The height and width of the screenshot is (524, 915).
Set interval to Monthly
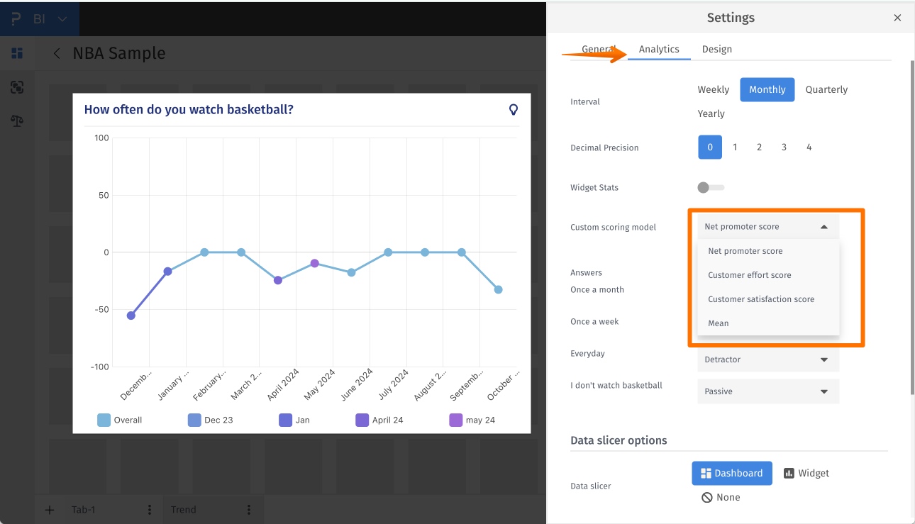point(767,89)
